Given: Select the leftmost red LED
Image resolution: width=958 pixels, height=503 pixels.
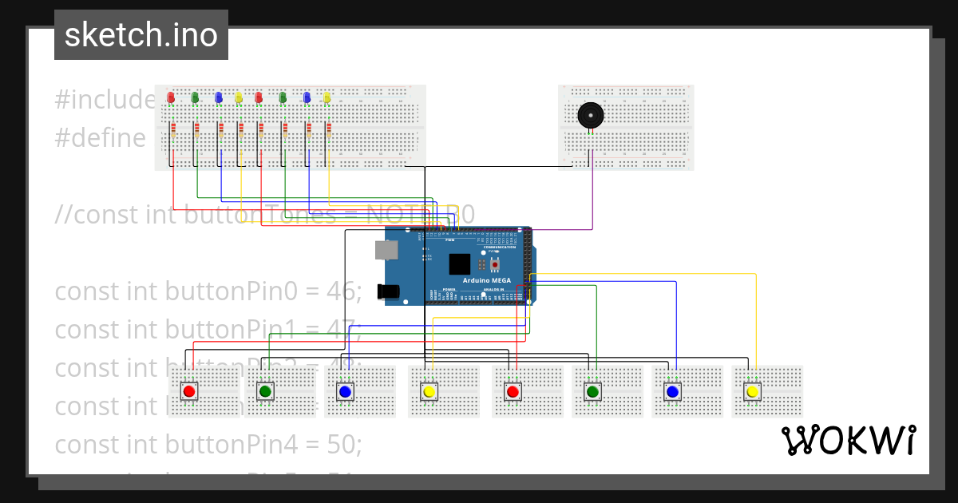Looking at the screenshot, I should pyautogui.click(x=171, y=97).
